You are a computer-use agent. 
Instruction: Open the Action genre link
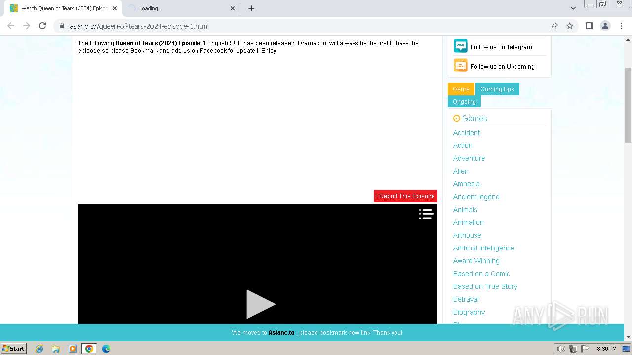pos(463,145)
